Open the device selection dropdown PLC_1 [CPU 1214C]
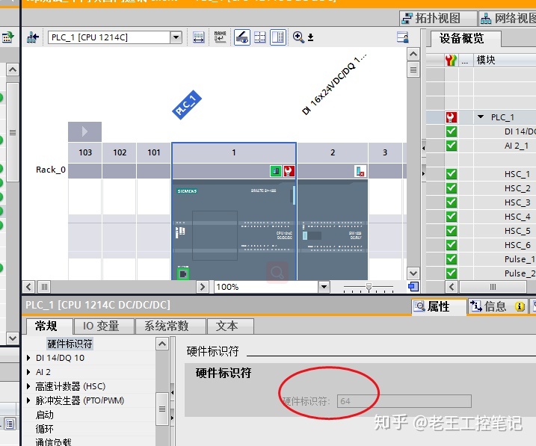The image size is (536, 446). (176, 37)
